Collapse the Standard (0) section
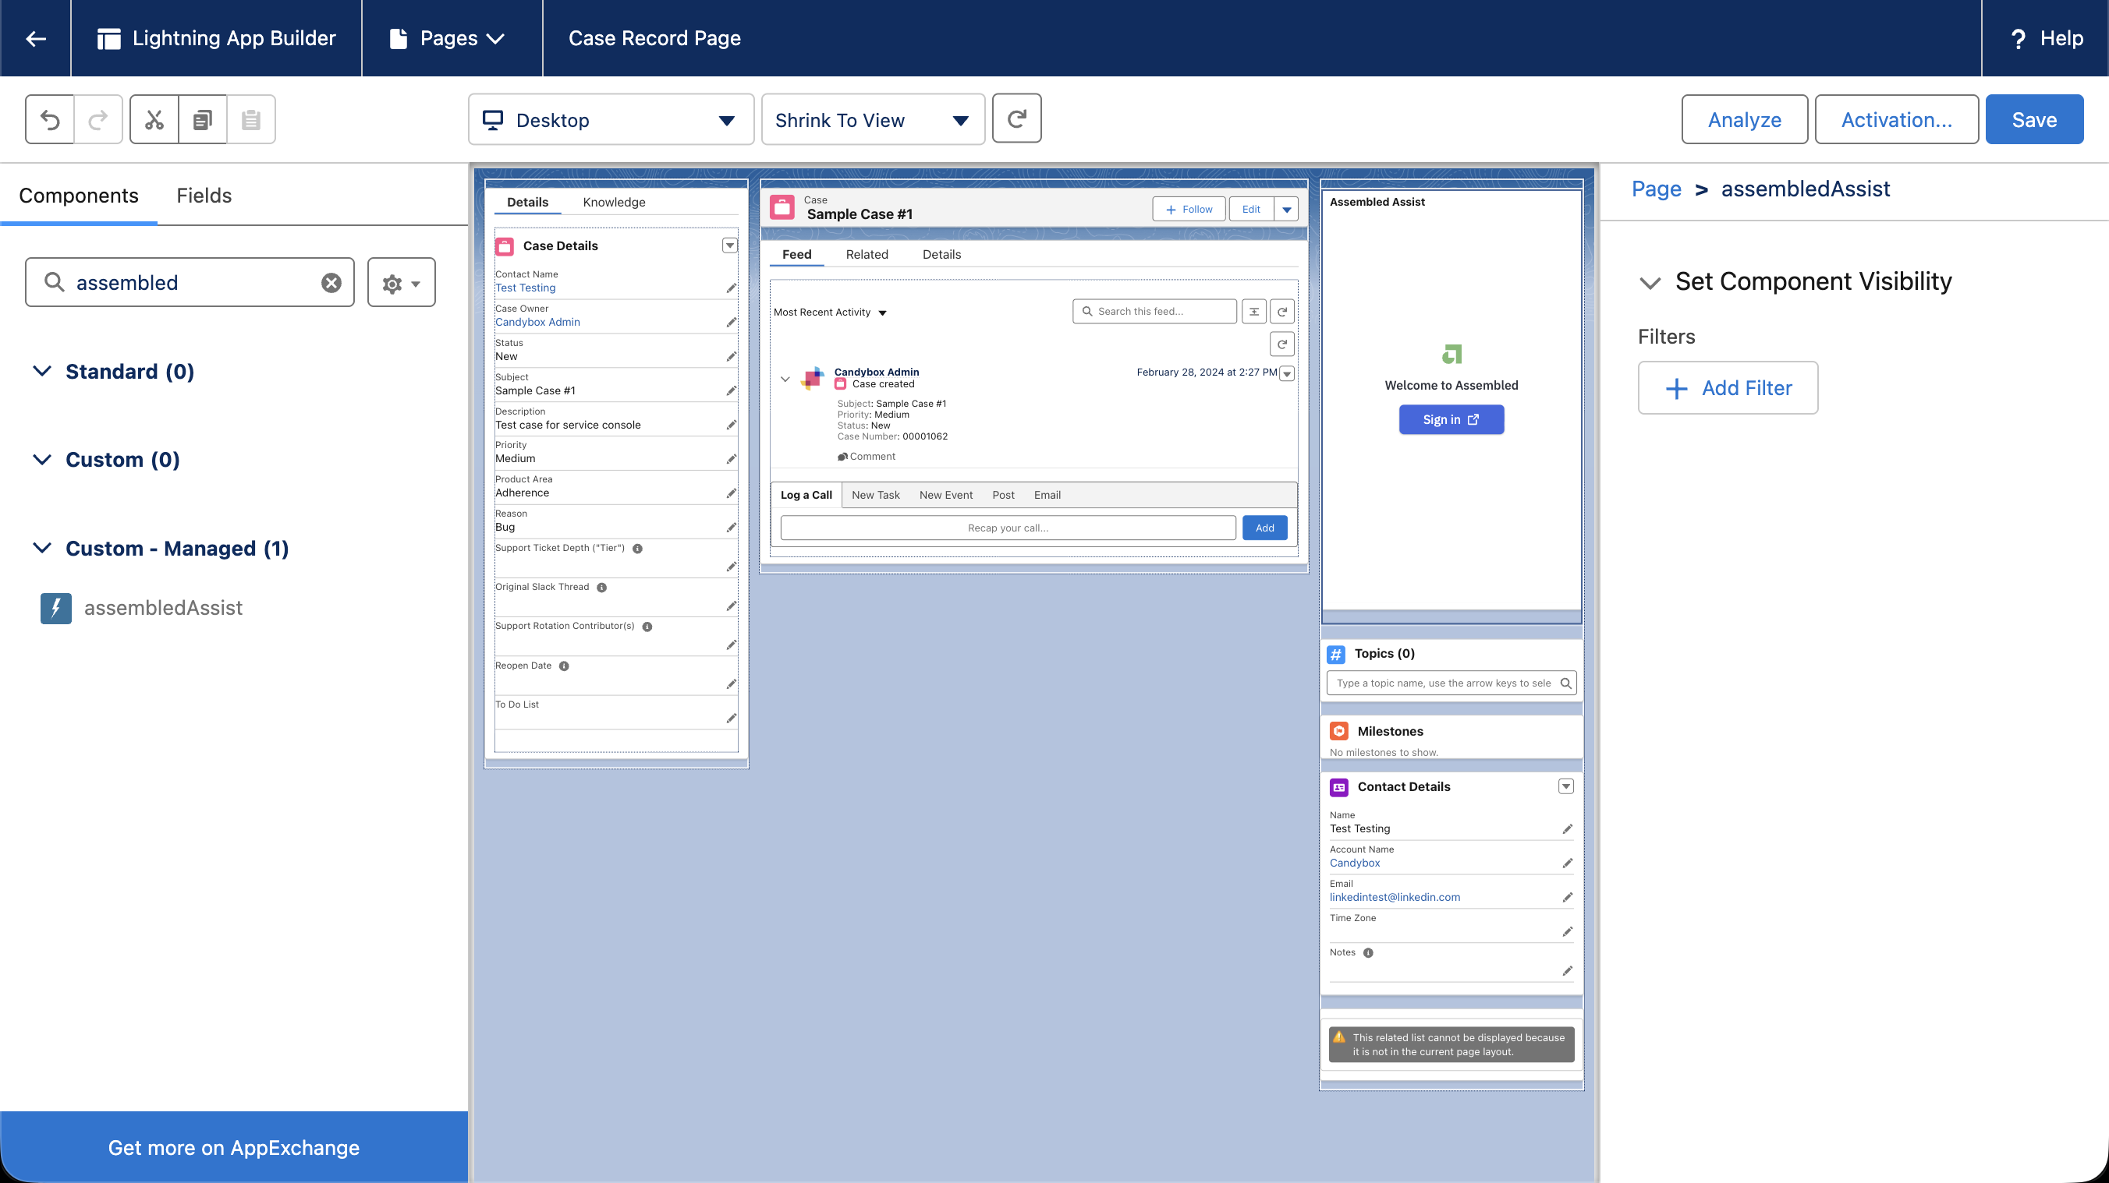 (x=42, y=372)
